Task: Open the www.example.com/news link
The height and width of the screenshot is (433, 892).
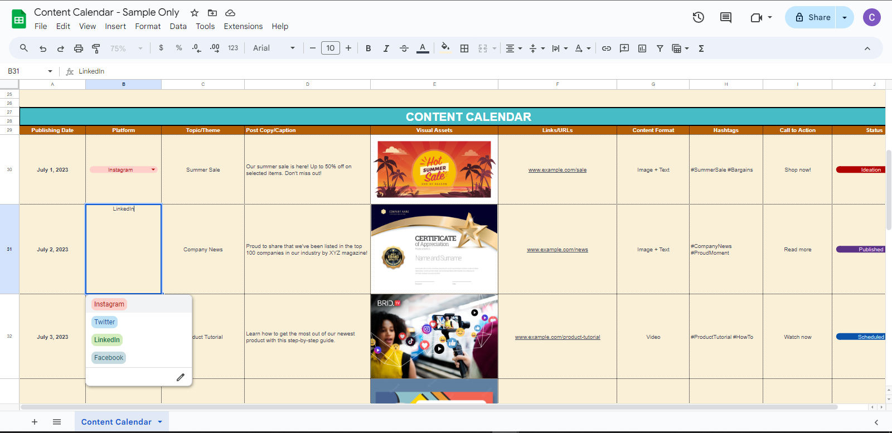Action: 557,250
